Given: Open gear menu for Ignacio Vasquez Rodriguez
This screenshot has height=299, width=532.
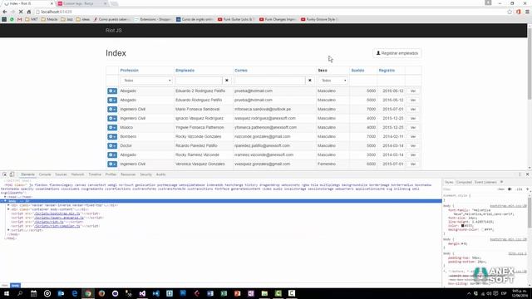Looking at the screenshot, I should click(112, 118).
